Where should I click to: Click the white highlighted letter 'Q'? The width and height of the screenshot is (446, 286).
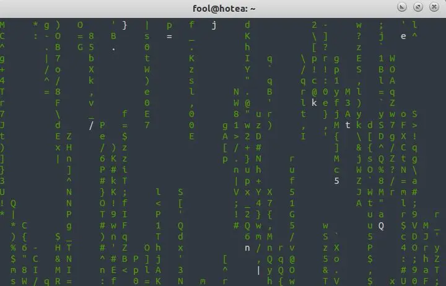(x=381, y=226)
